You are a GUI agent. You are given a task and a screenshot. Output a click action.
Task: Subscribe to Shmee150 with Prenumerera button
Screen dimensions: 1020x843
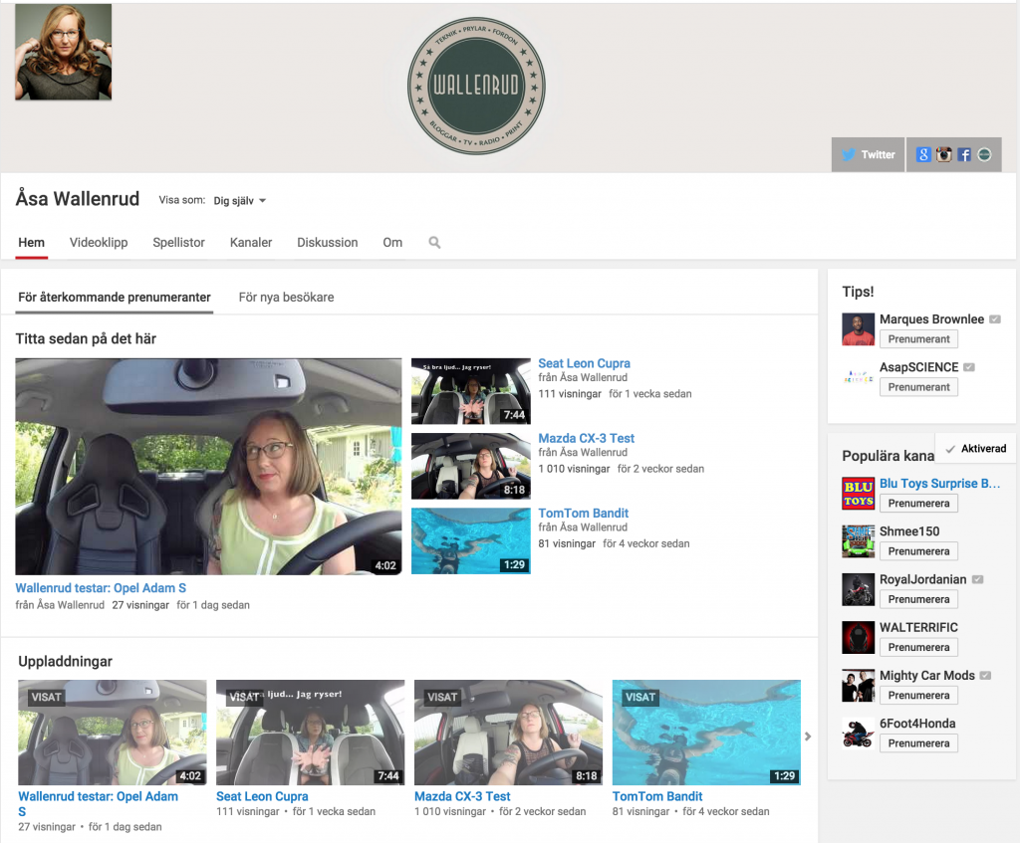point(918,551)
